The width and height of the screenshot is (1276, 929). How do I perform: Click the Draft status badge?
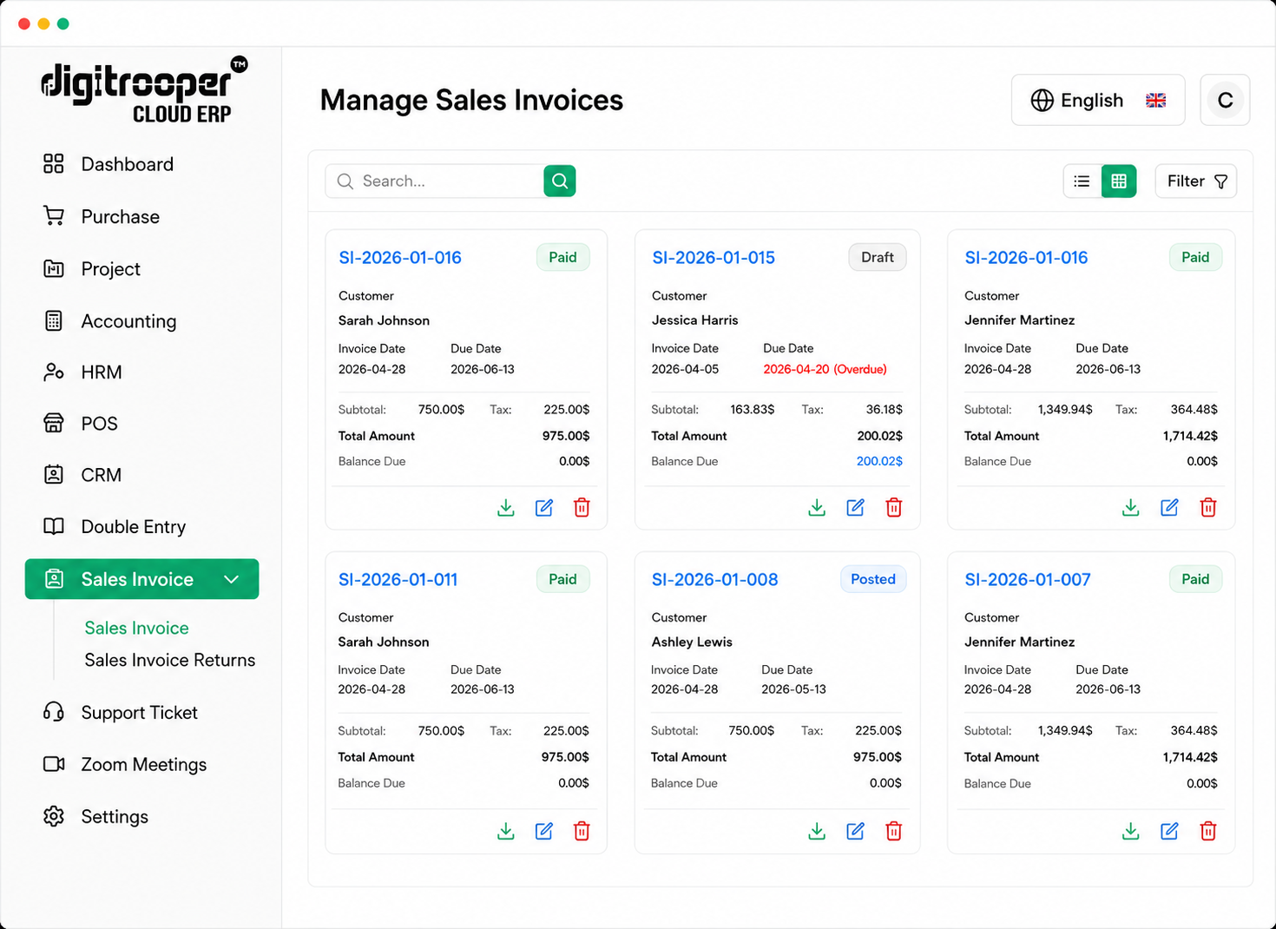click(x=877, y=257)
